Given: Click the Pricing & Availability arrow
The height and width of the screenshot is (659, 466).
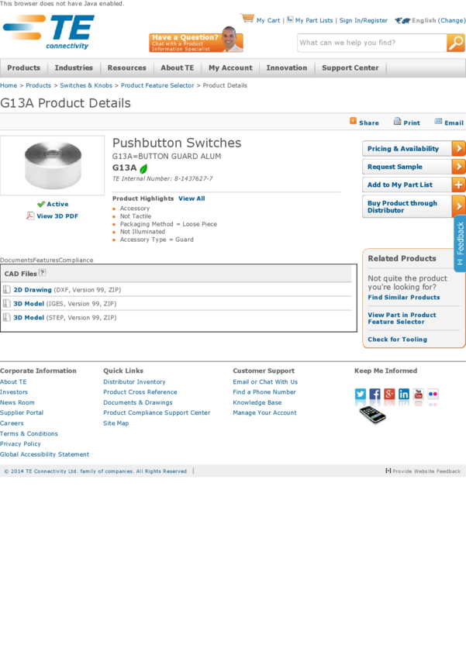Looking at the screenshot, I should point(458,148).
